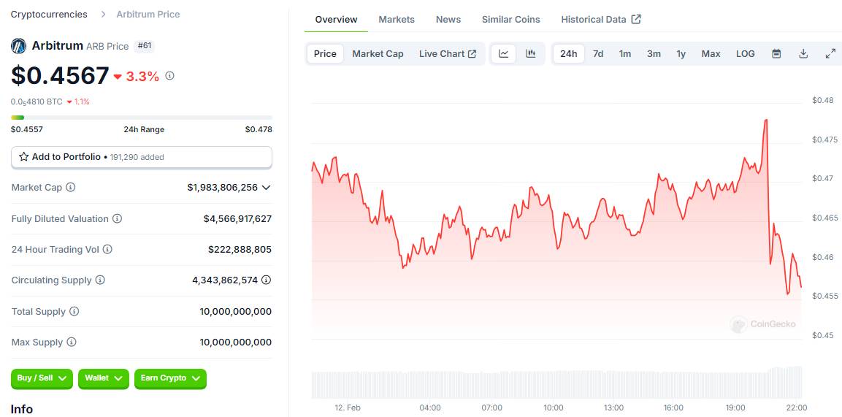Open the calendar date range picker
The image size is (842, 417).
[x=776, y=53]
